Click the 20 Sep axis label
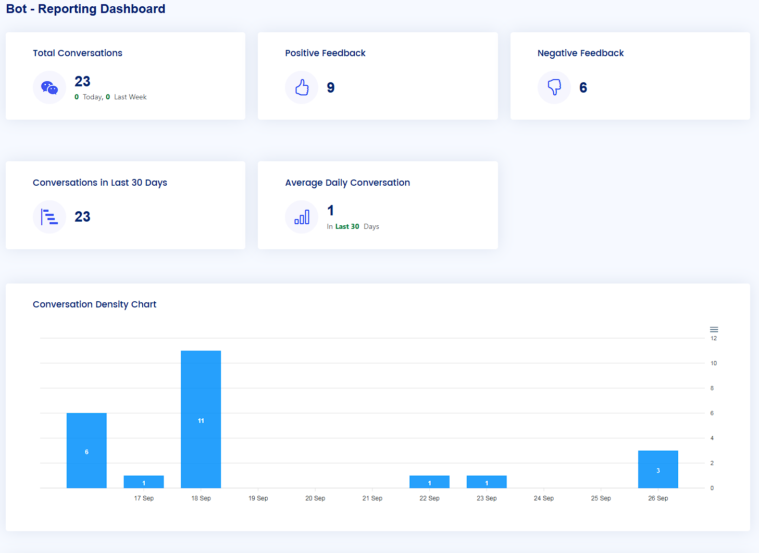 (315, 498)
